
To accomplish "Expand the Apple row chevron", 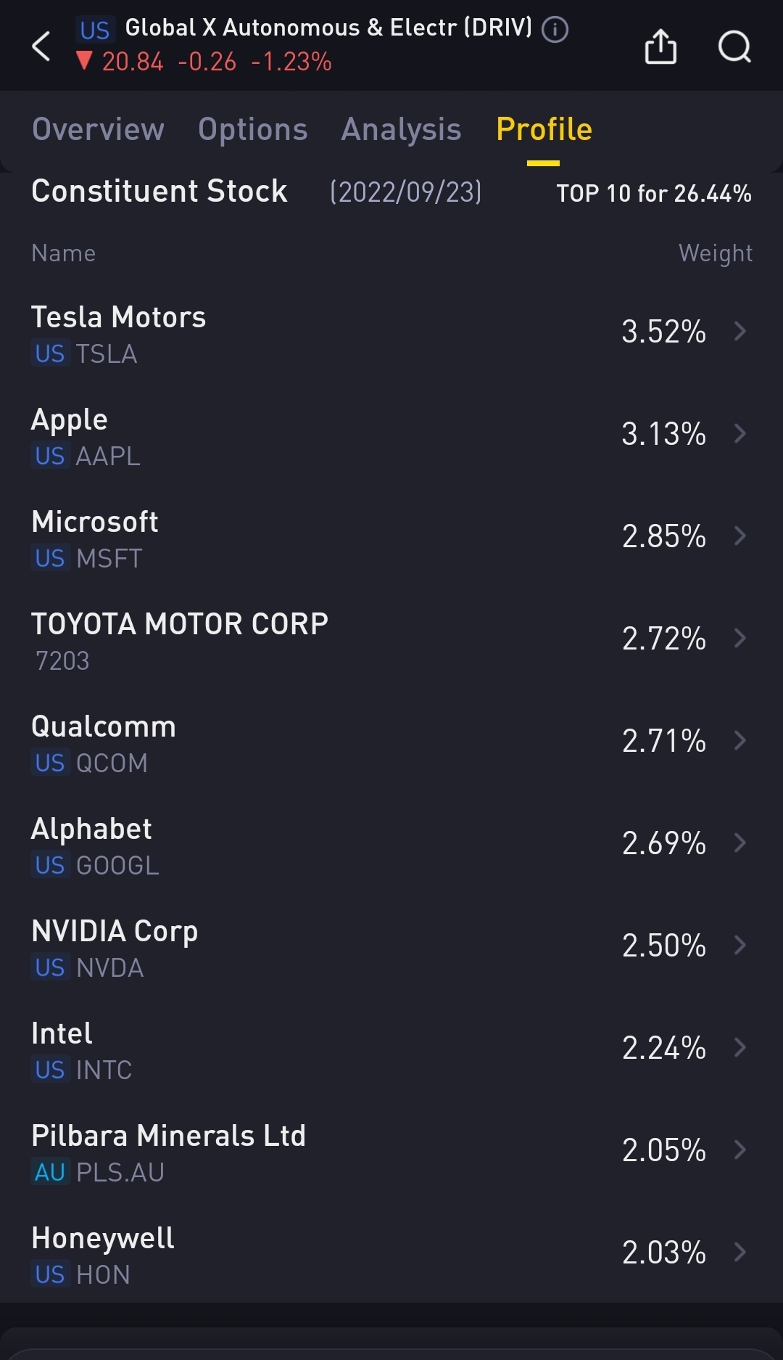I will click(739, 434).
